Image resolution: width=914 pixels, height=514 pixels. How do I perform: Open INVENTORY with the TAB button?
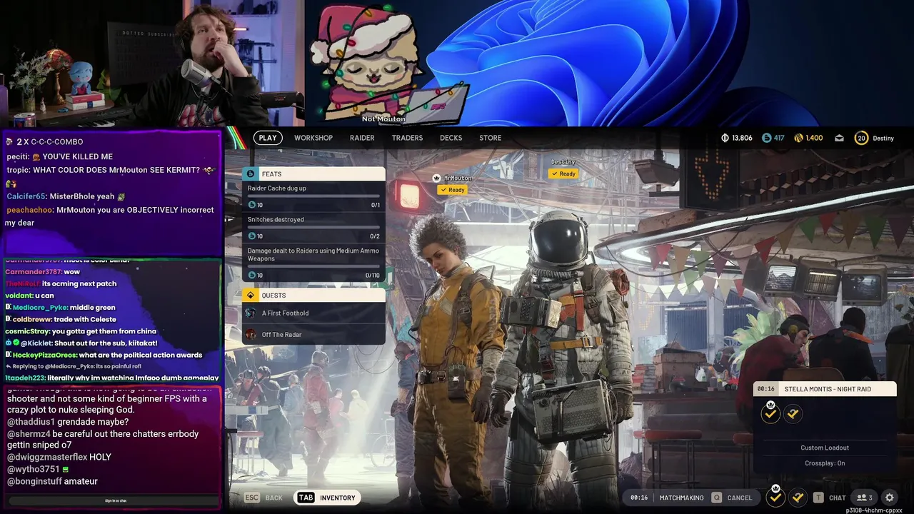327,498
